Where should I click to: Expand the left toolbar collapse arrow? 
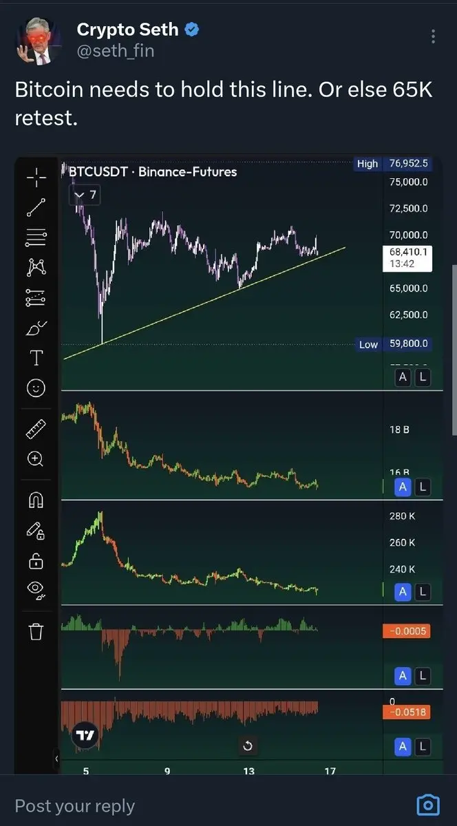point(56,759)
